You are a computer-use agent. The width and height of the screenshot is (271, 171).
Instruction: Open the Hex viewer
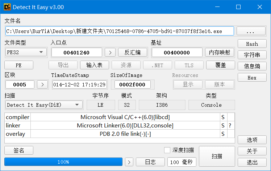[x=252, y=77]
